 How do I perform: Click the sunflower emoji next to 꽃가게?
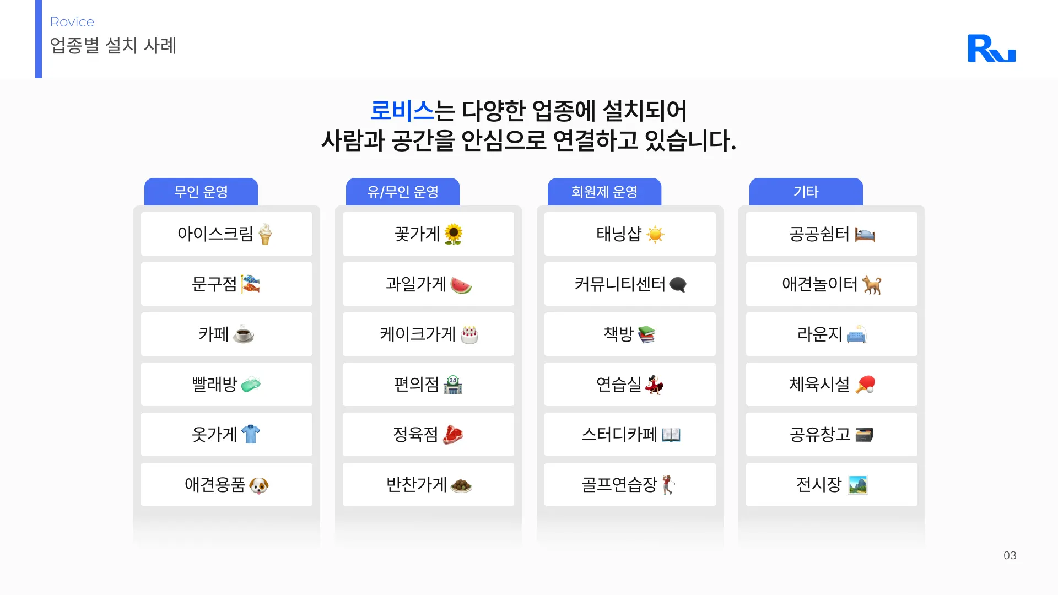click(x=453, y=234)
